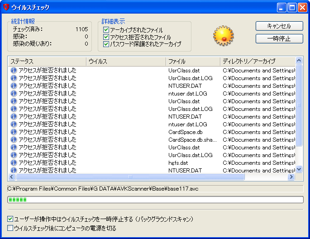Click the spinning sun gear scan animation icon

pos(224,36)
